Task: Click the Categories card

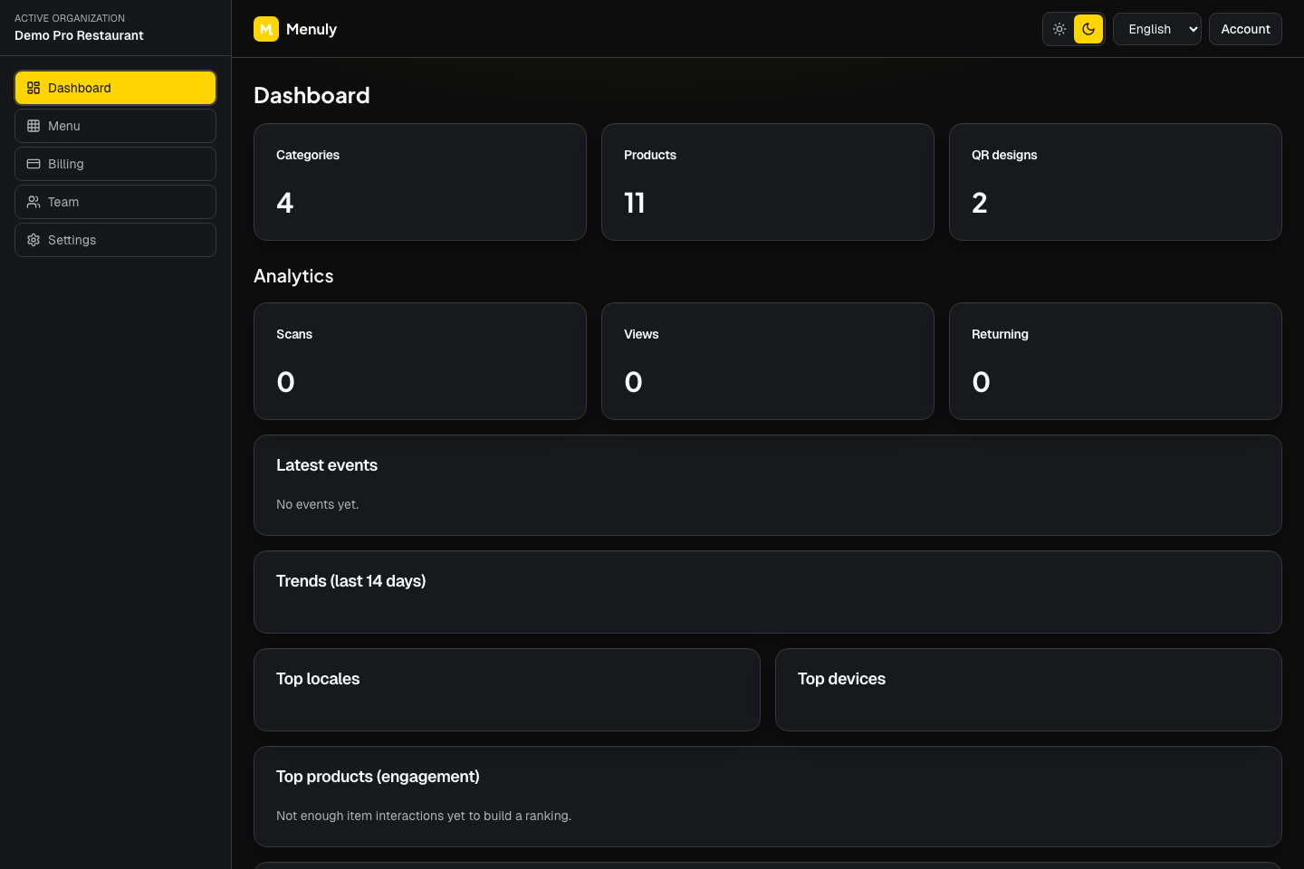Action: tap(420, 182)
